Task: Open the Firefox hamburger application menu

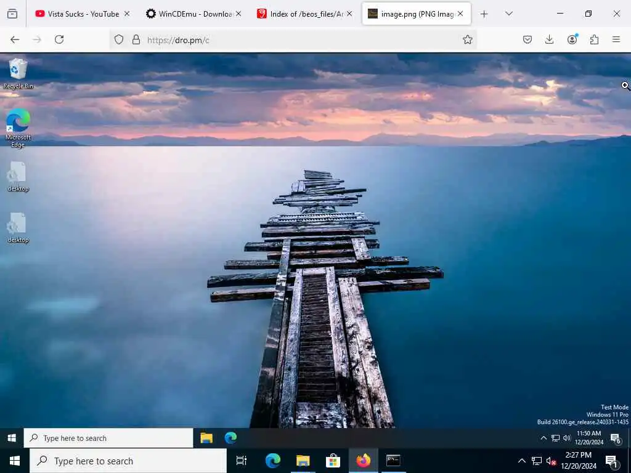Action: tap(616, 39)
